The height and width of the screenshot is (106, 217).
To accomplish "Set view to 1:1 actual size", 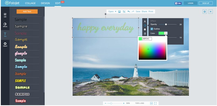I will point(151,103).
